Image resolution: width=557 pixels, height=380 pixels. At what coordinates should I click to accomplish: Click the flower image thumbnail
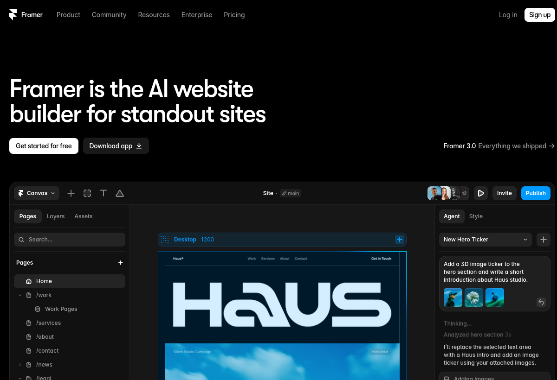474,298
